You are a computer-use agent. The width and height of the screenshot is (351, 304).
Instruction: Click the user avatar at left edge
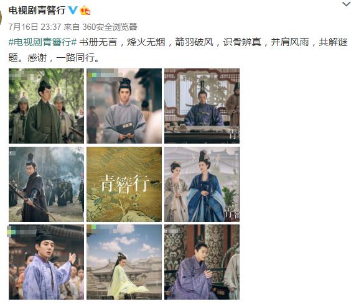click(1, 17)
